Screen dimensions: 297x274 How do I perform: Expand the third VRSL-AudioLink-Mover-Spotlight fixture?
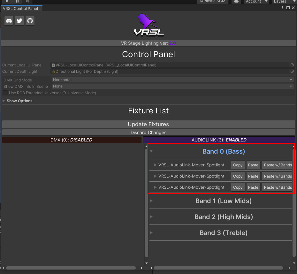[155, 187]
